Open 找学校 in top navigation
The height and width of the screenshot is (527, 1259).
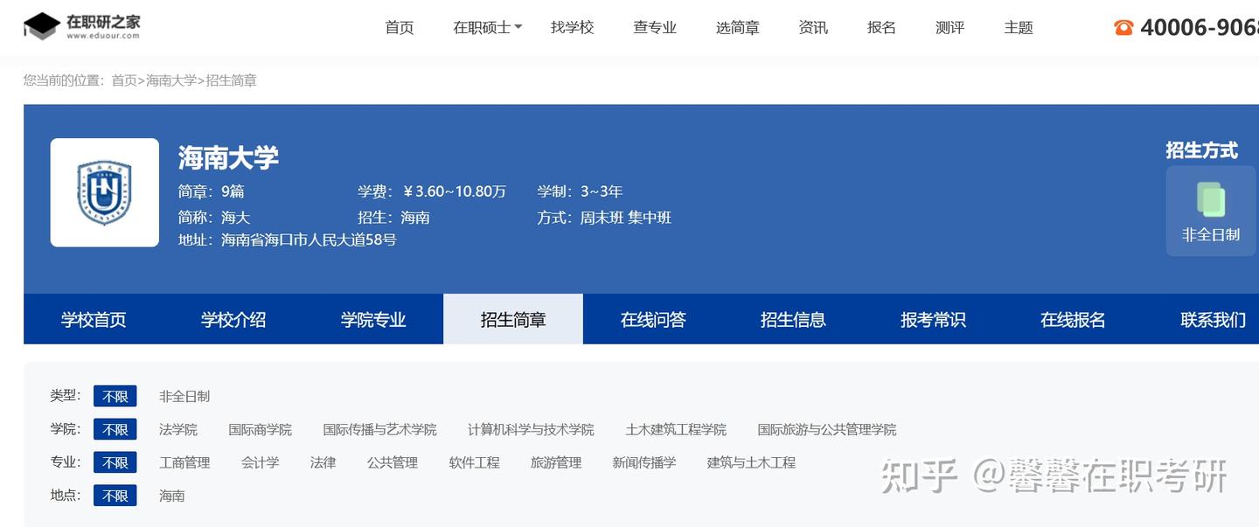point(573,27)
